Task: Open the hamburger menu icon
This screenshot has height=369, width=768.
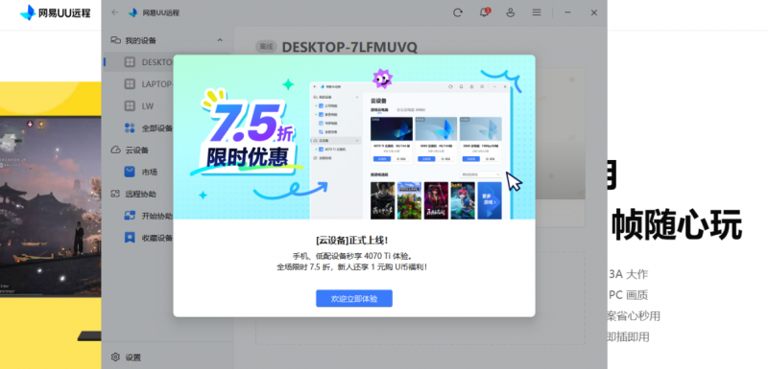Action: coord(537,12)
